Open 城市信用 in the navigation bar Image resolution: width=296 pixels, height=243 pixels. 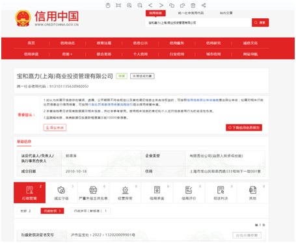pos(213,54)
